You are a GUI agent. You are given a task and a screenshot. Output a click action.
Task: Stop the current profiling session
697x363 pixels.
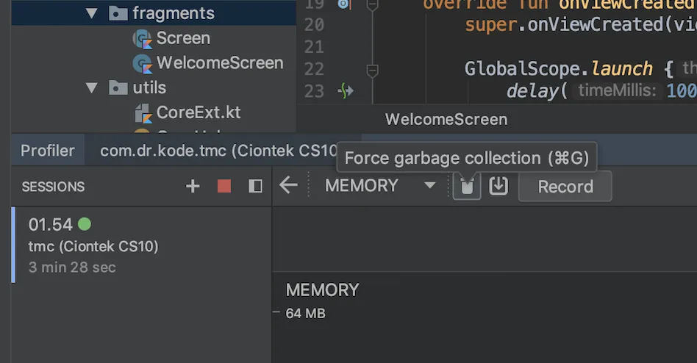point(224,186)
